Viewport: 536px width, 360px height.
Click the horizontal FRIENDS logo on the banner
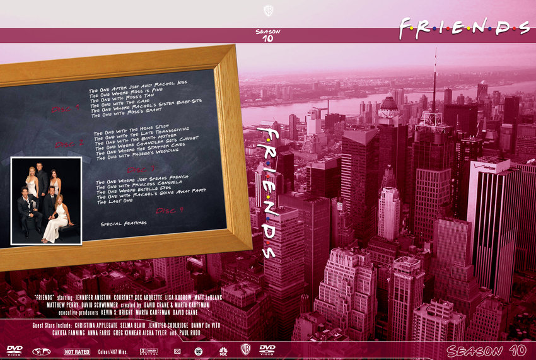point(465,28)
